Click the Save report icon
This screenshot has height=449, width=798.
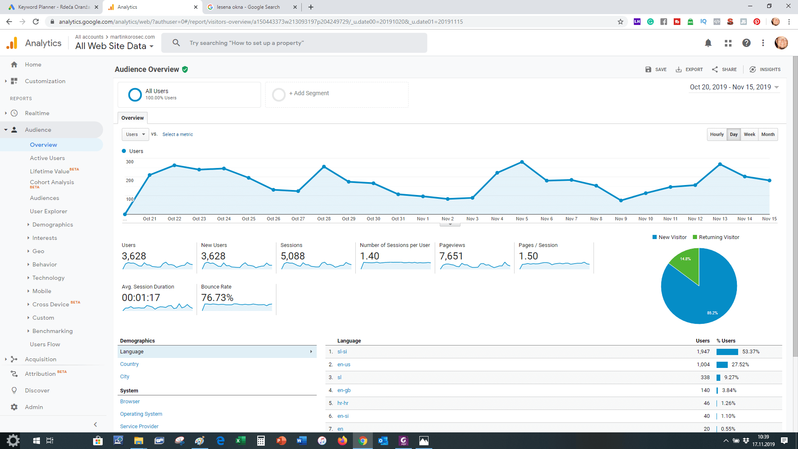[x=648, y=69]
